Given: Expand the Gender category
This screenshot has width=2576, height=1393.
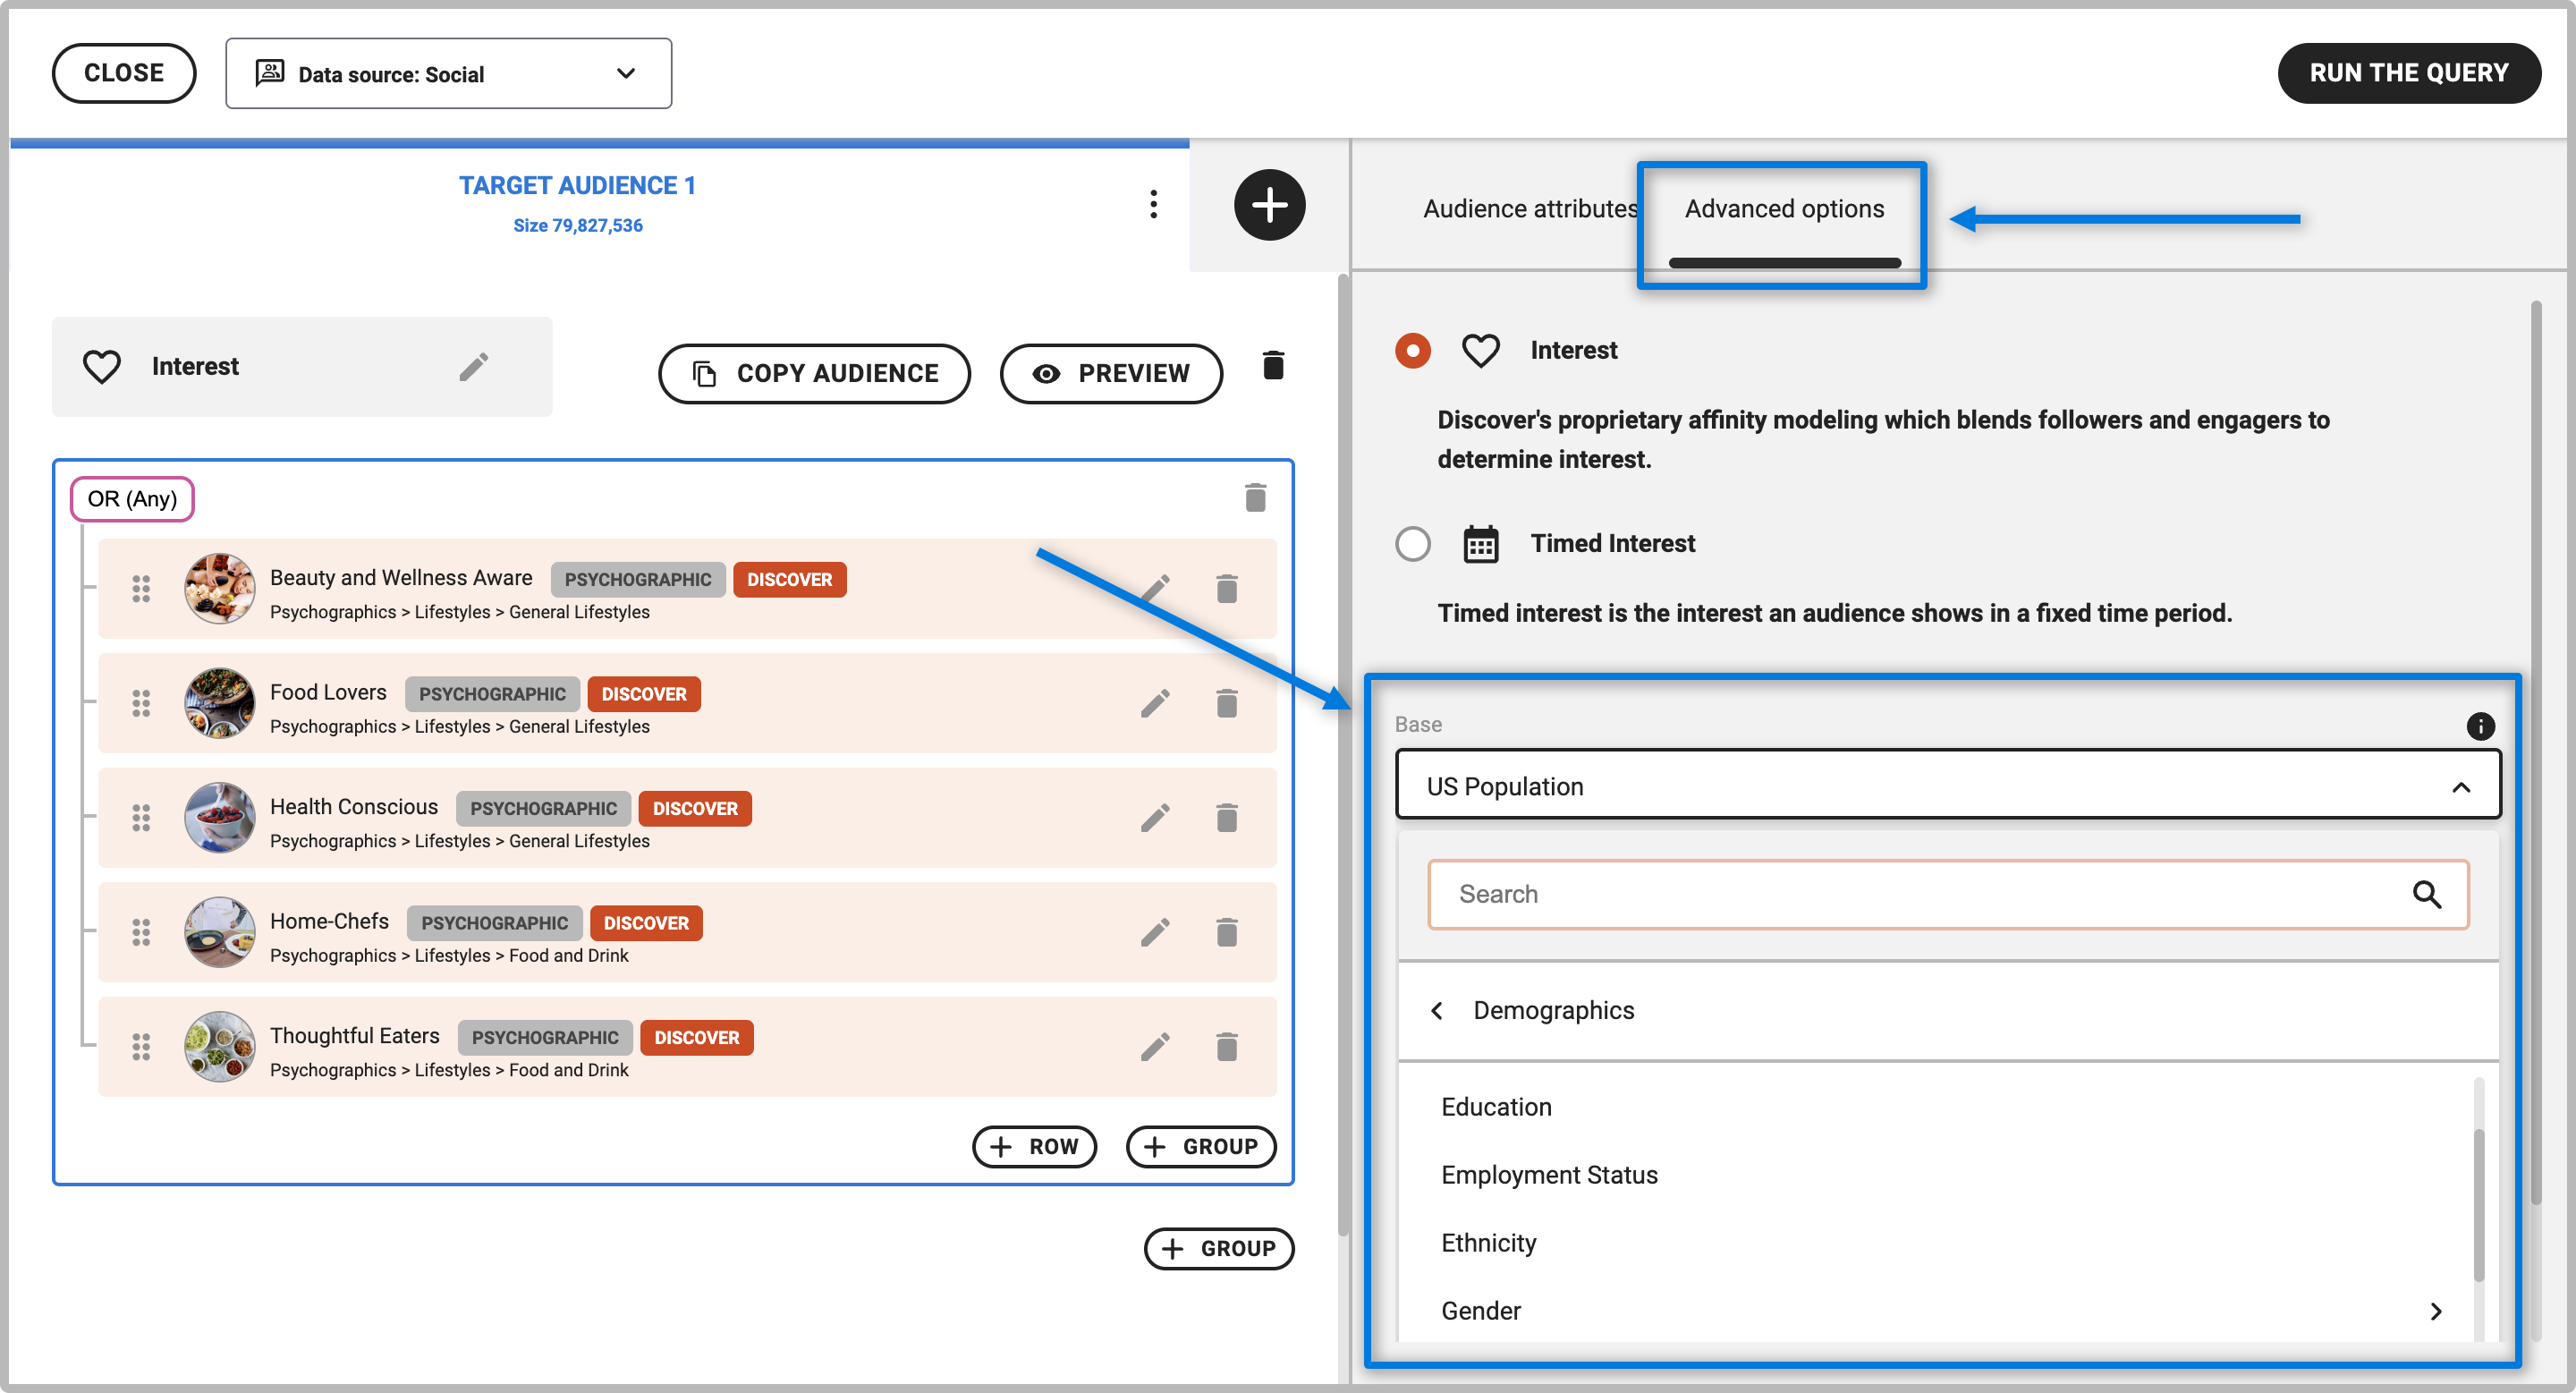Looking at the screenshot, I should click(2435, 1311).
